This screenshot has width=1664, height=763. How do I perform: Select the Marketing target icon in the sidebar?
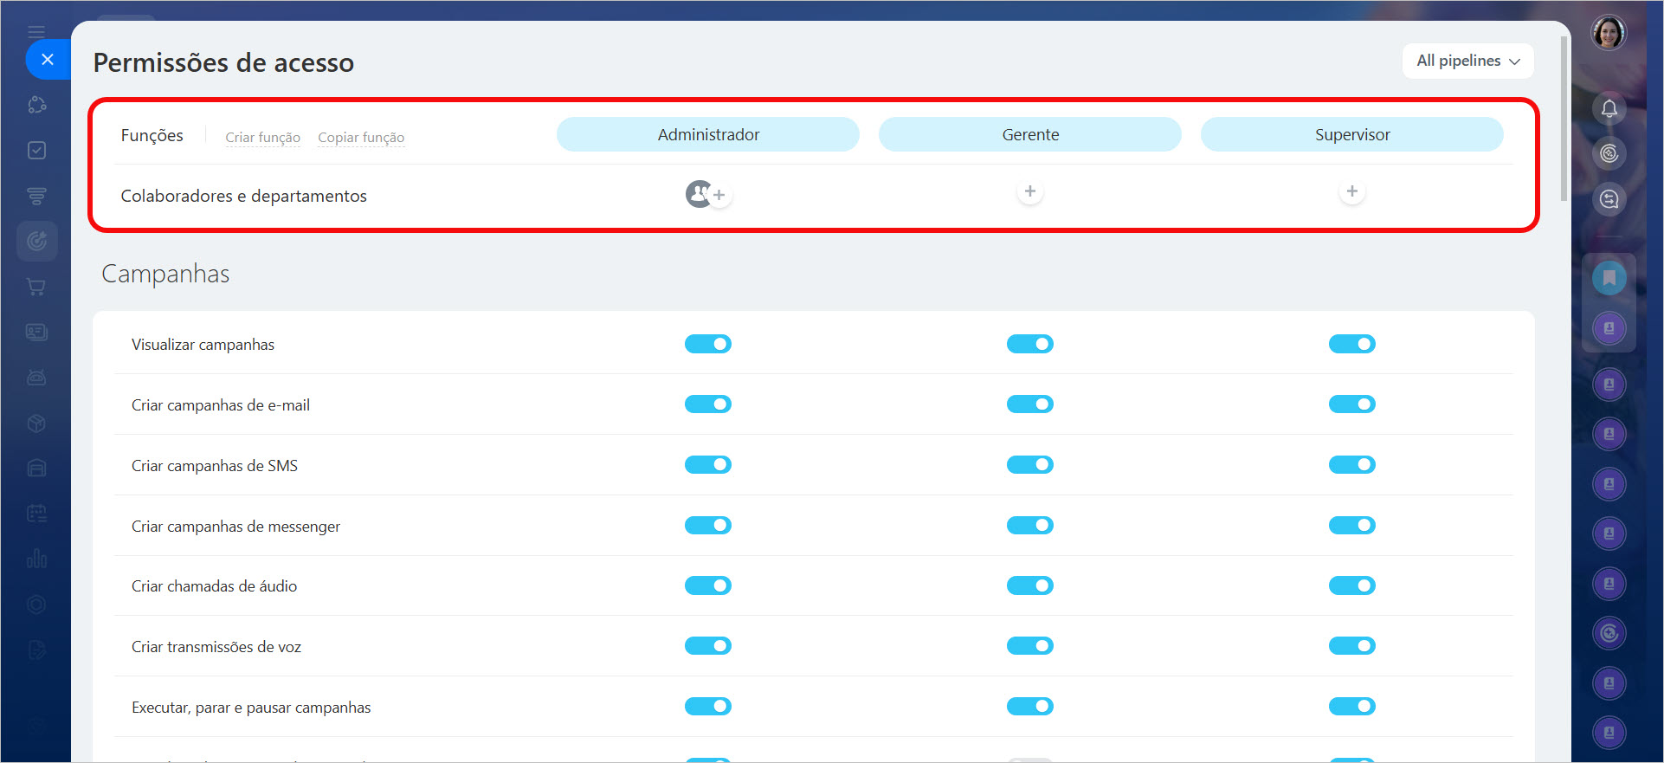(x=36, y=241)
